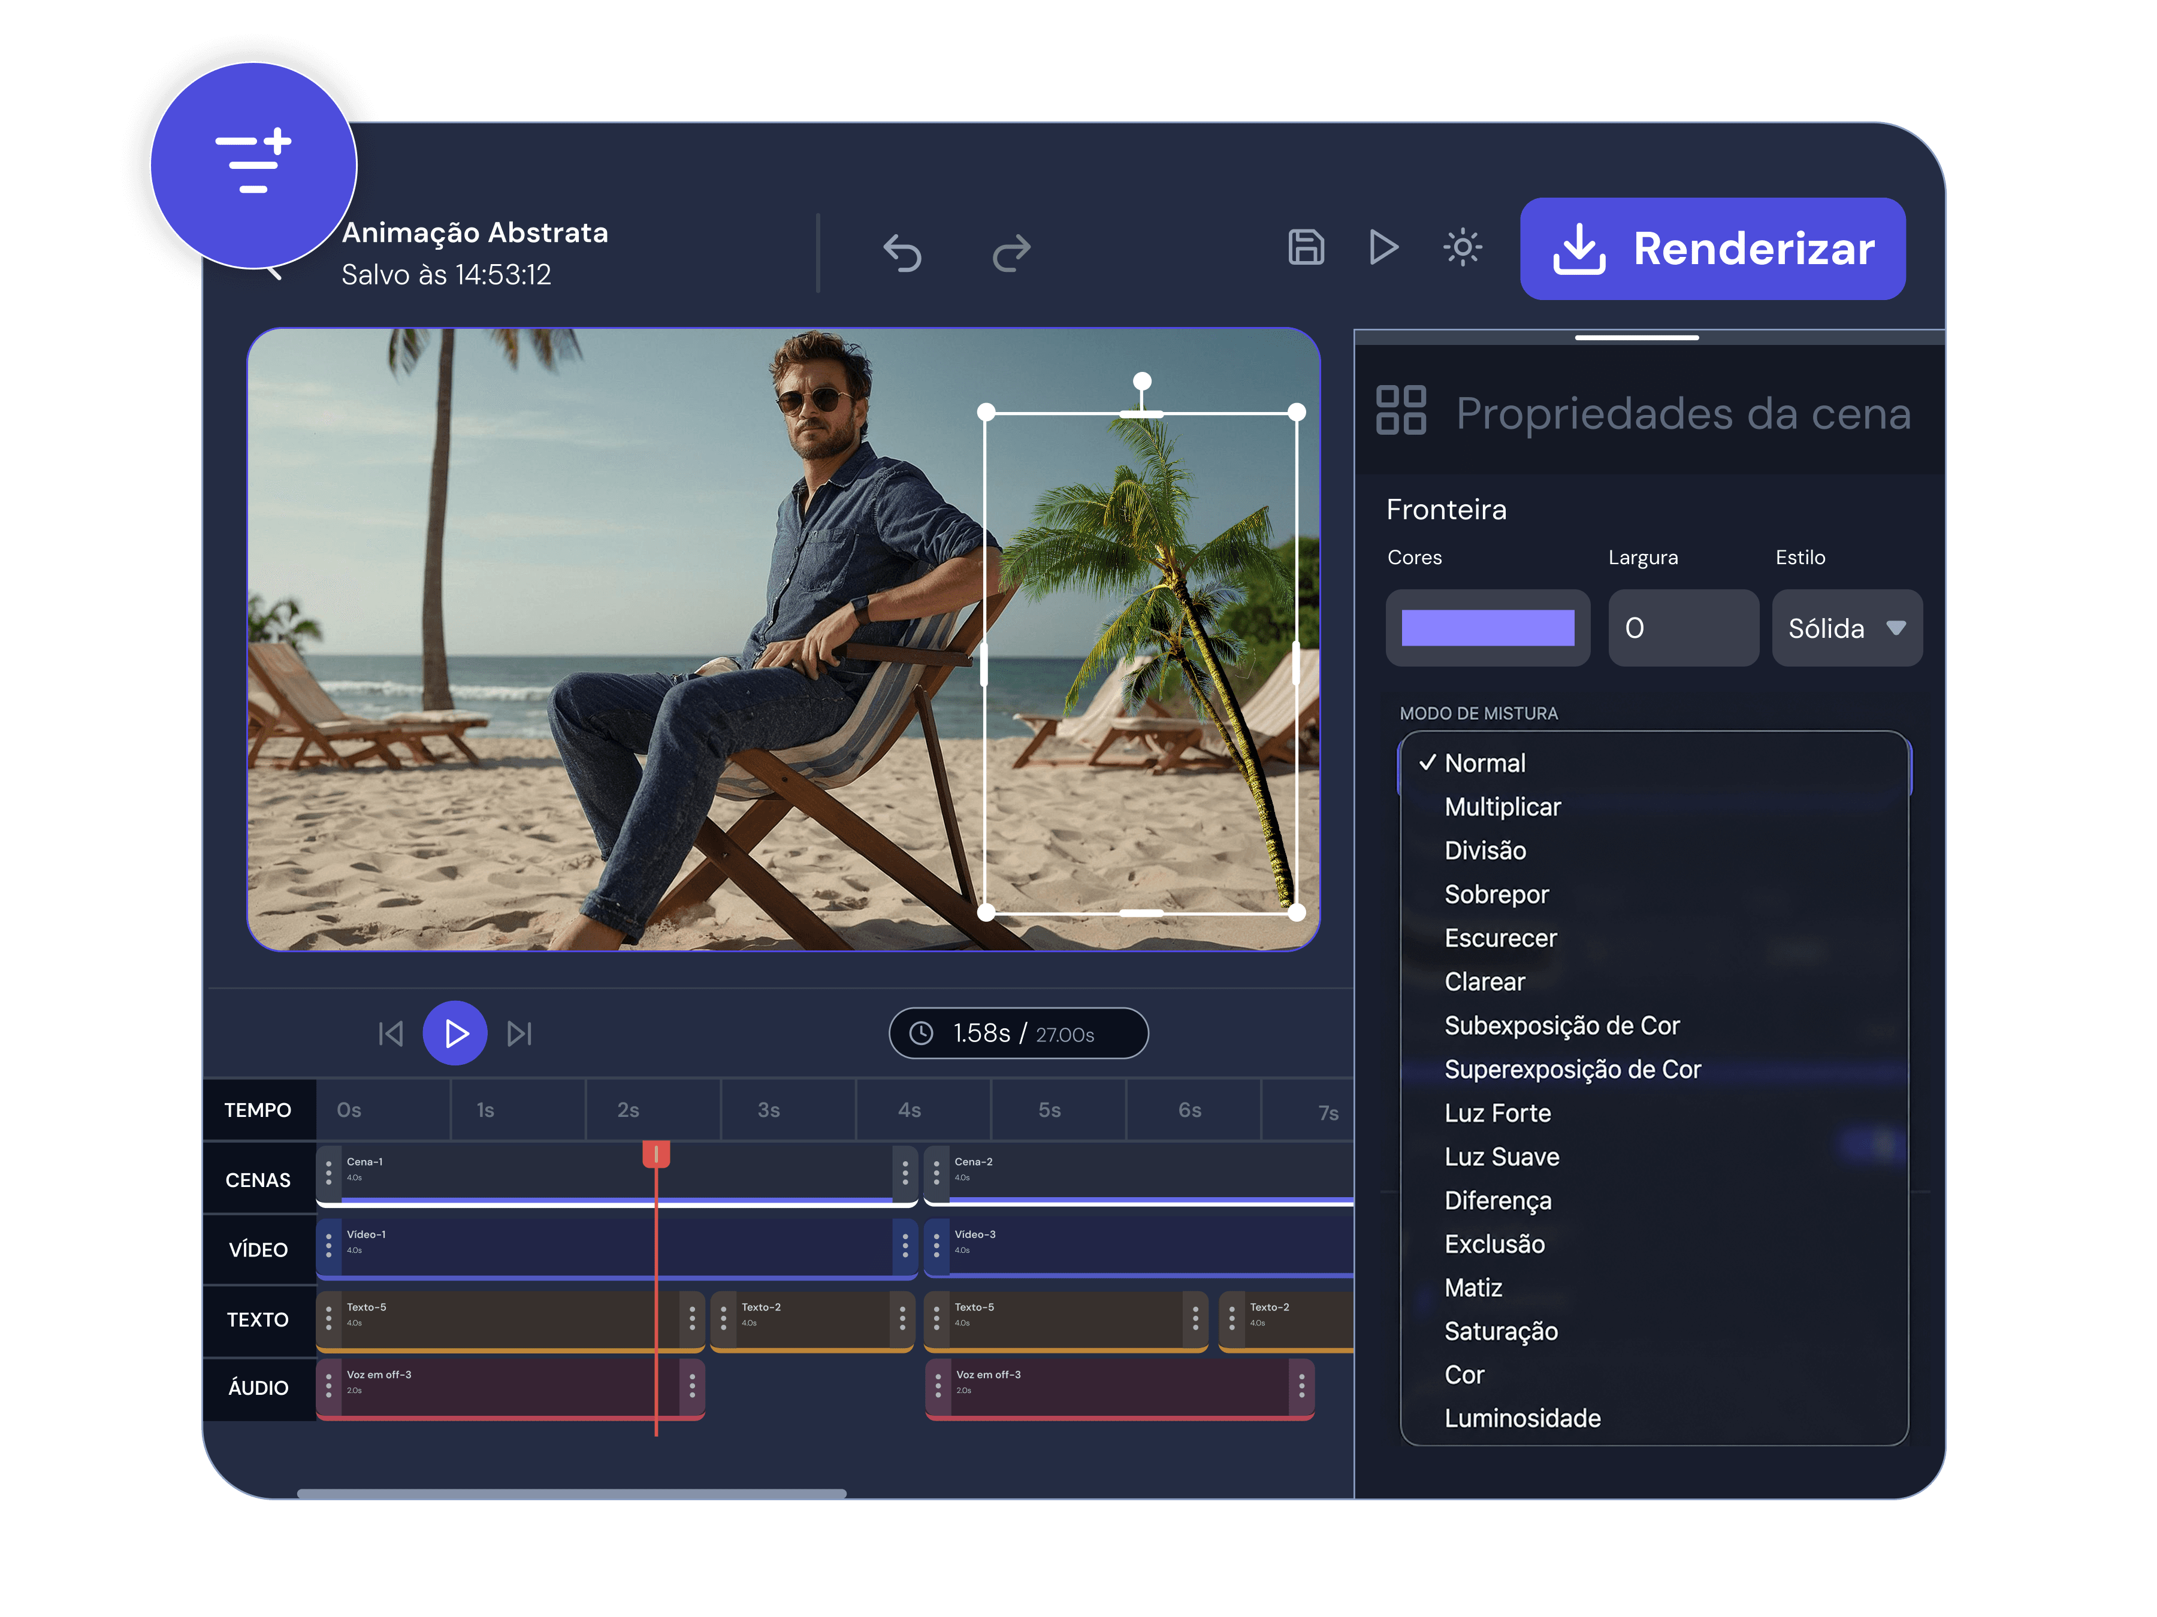Play the timeline with purple button
Screen dimensions: 2157x1617
click(454, 1033)
